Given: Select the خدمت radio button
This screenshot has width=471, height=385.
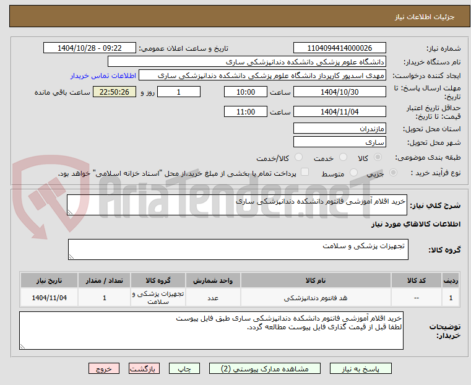Looking at the screenshot, I should click(343, 157).
